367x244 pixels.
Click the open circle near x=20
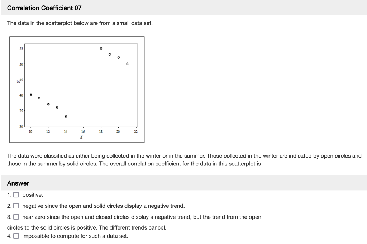[118, 58]
